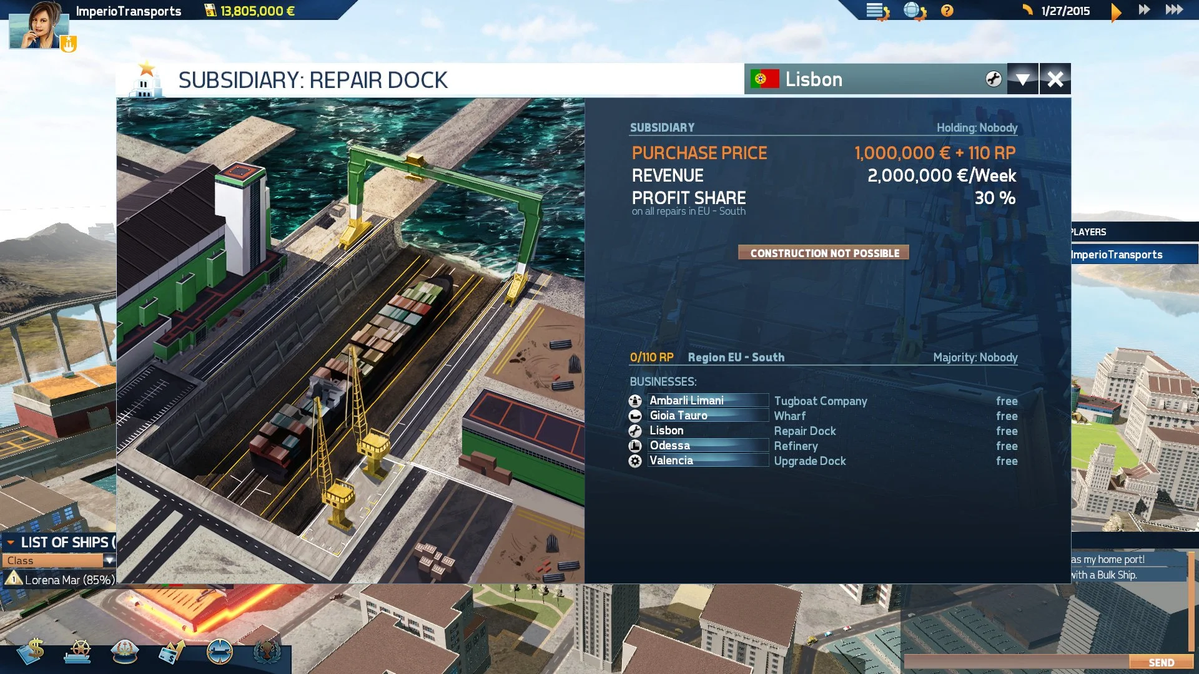Click Lorena Mar 85% condition indicator
This screenshot has width=1199, height=674.
(x=69, y=579)
